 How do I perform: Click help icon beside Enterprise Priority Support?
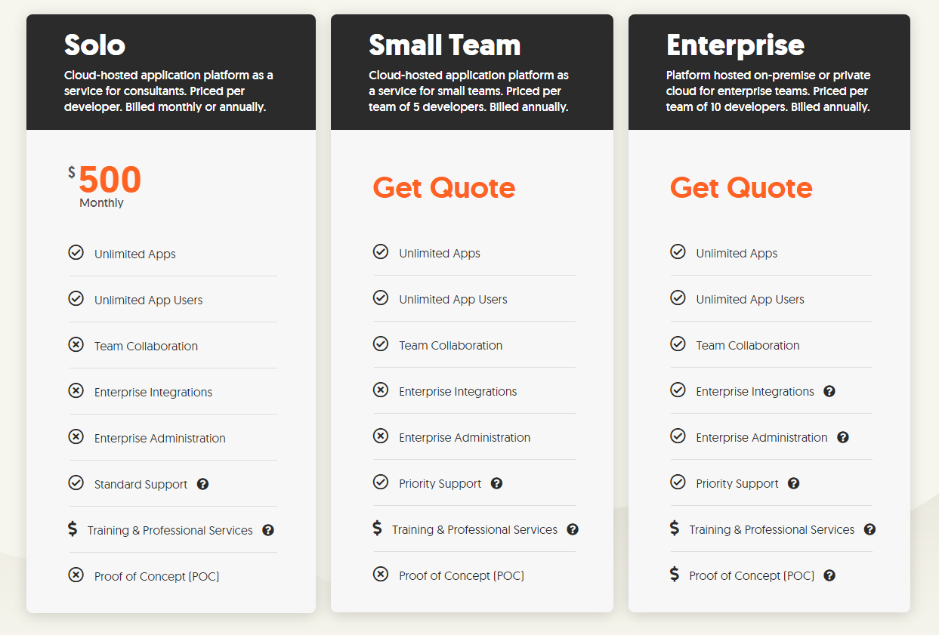coord(793,483)
